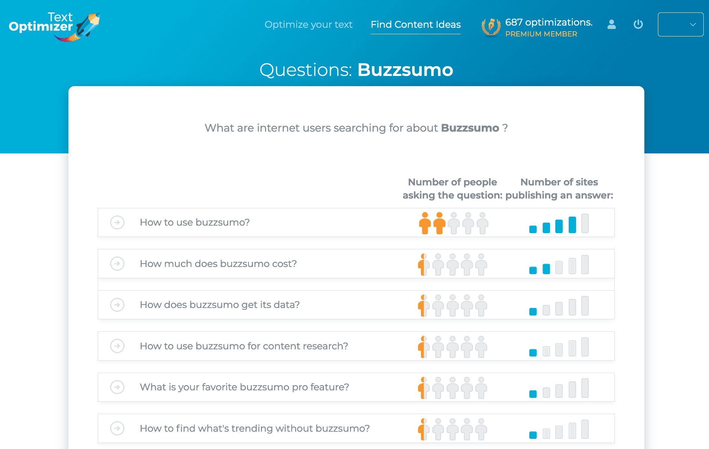Screen dimensions: 709x449
Task: Click the "Questions: Buzzsumo" page heading
Action: pyautogui.click(x=356, y=70)
